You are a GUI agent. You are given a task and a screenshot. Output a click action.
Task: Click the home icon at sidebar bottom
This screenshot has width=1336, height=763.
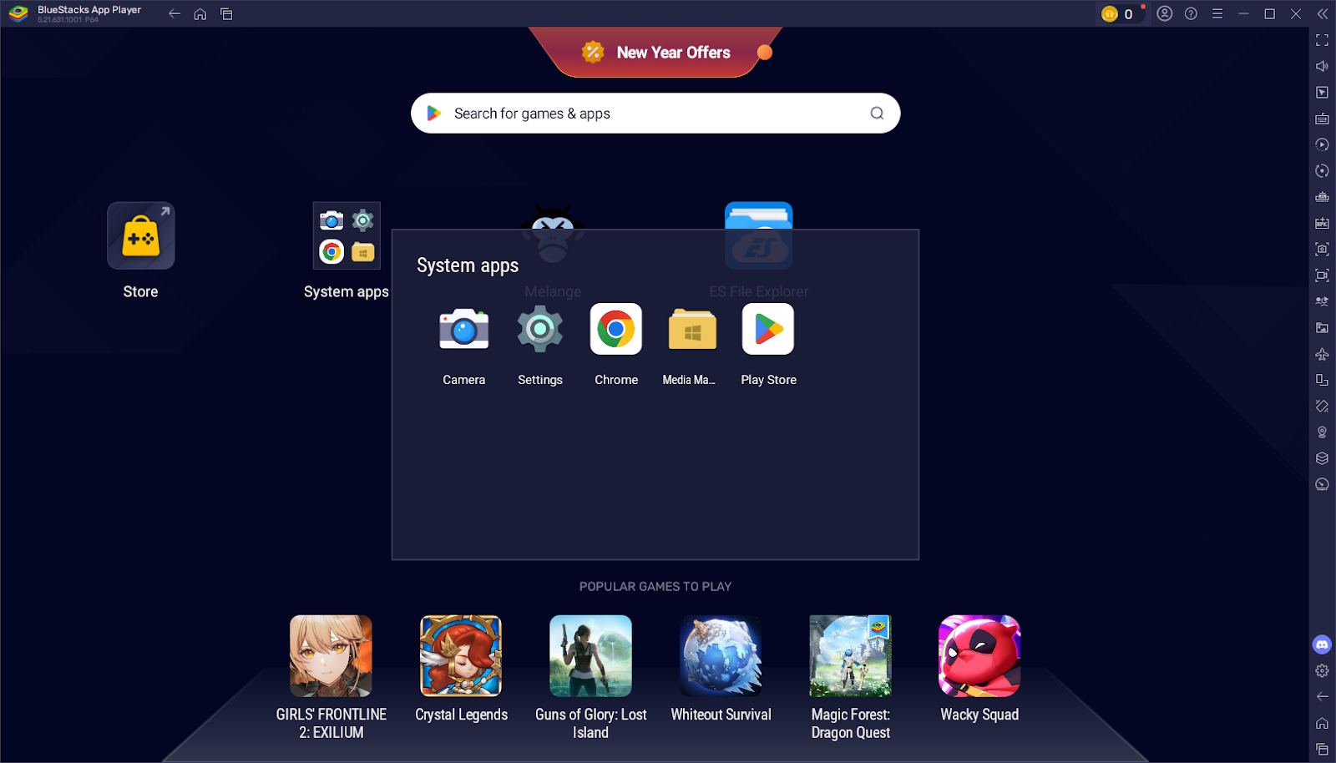tap(1322, 723)
